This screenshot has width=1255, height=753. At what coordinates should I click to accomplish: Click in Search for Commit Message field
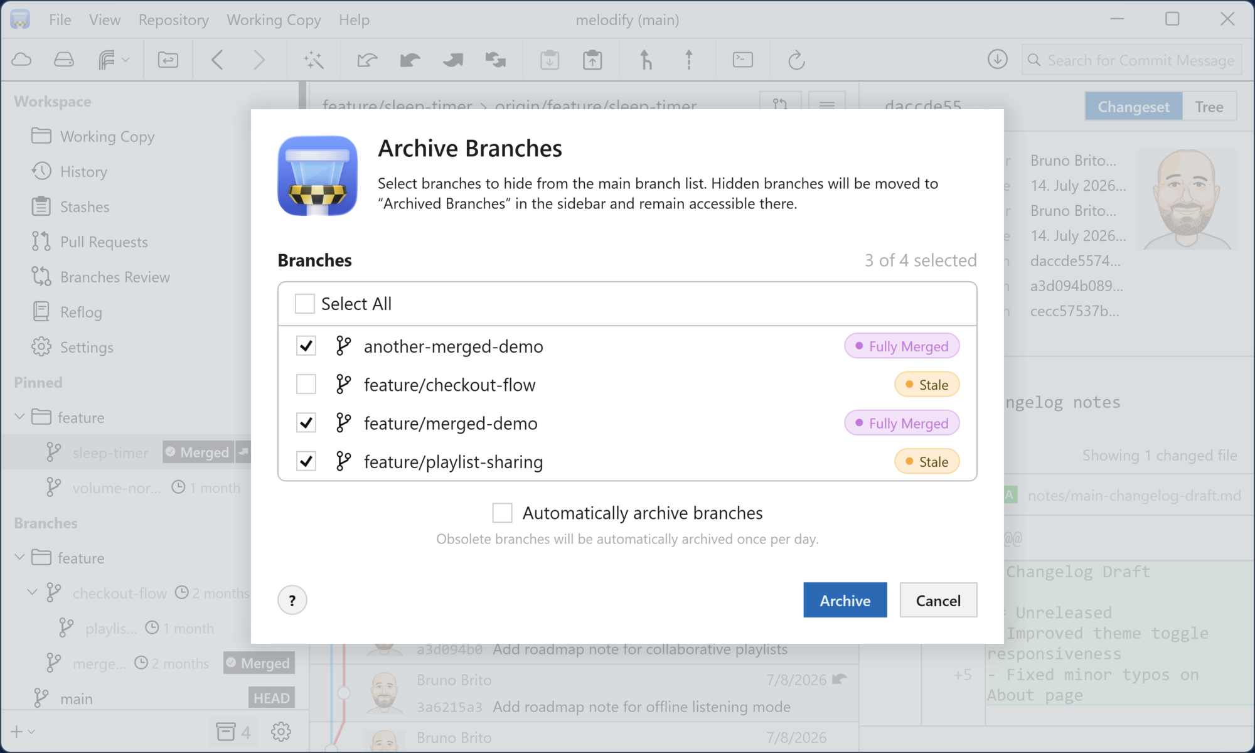pyautogui.click(x=1132, y=60)
